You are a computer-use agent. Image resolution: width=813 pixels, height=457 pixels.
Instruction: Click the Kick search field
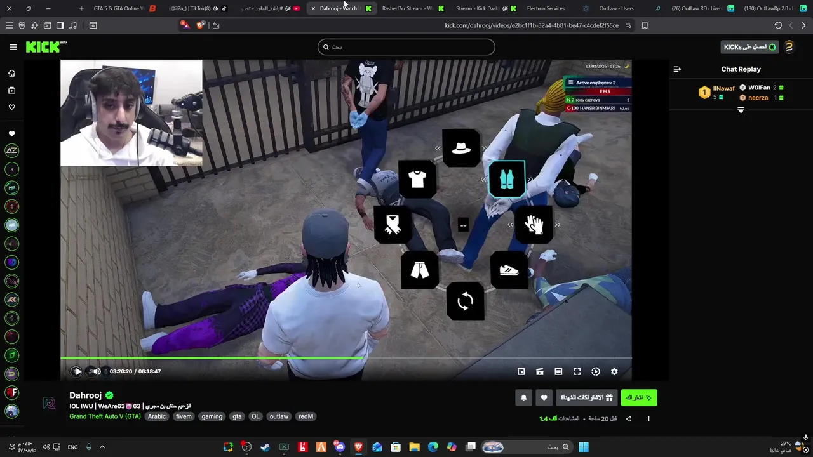tap(406, 47)
